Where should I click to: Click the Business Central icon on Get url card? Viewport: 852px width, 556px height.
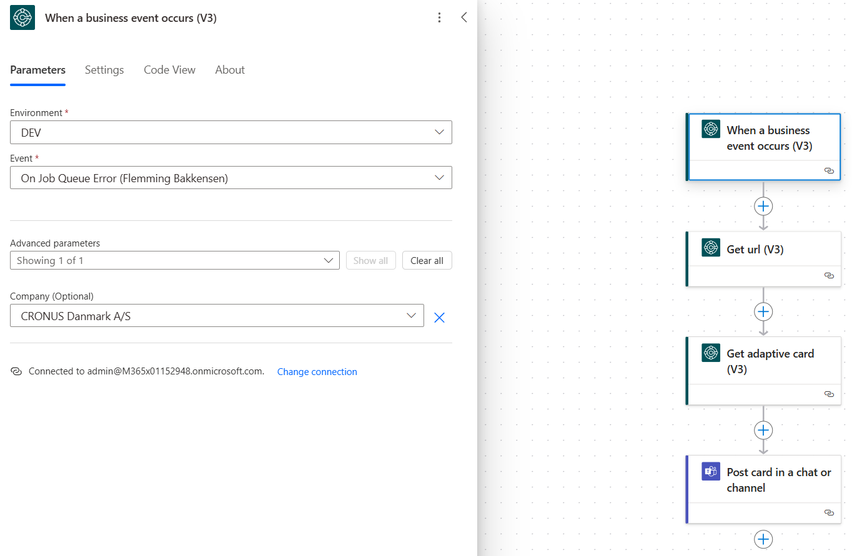(711, 248)
